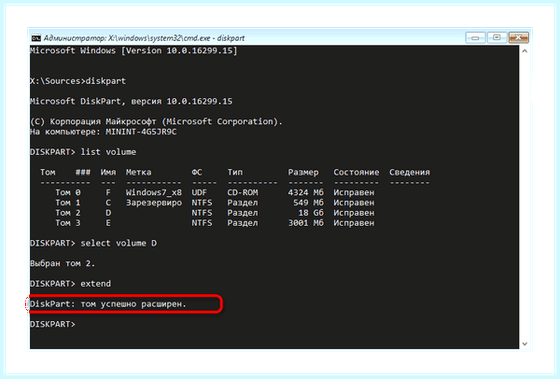Click the 'UDF' file system cell
The image size is (560, 379).
click(x=200, y=192)
